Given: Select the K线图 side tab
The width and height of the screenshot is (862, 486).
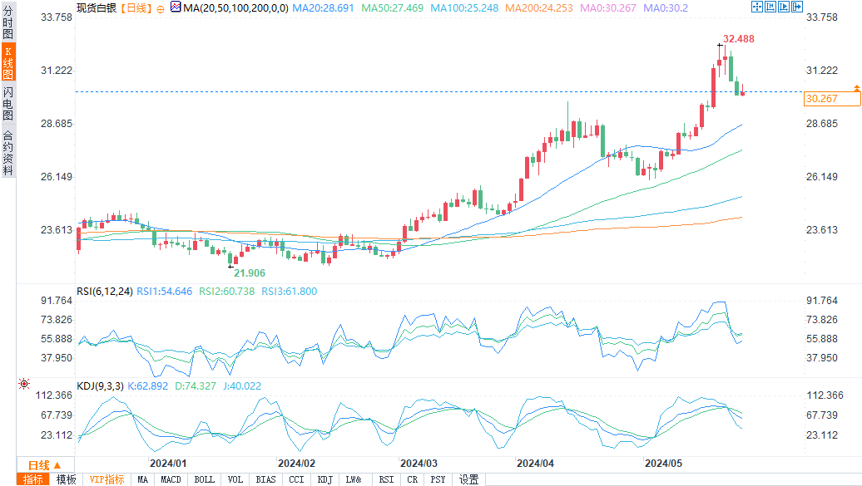Looking at the screenshot, I should 7,63.
